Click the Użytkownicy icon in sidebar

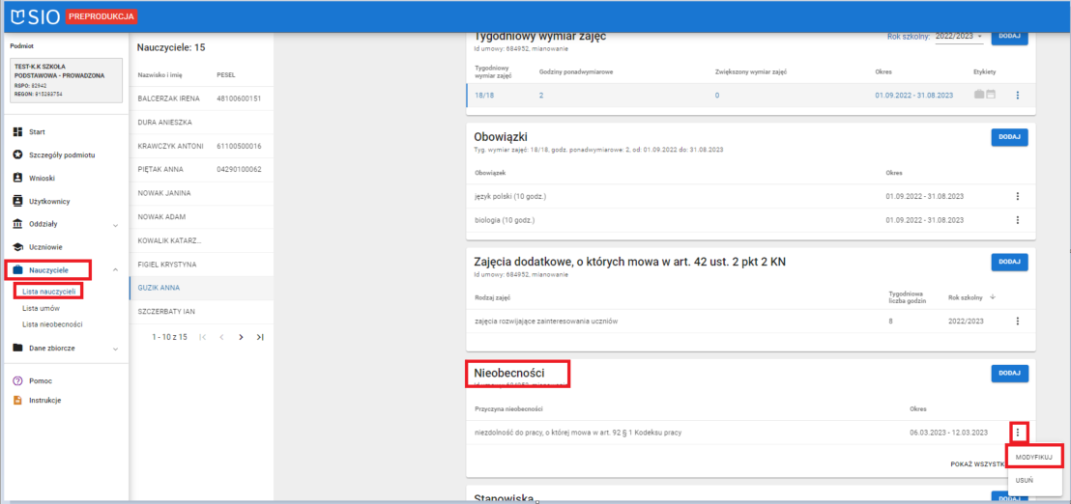point(17,201)
